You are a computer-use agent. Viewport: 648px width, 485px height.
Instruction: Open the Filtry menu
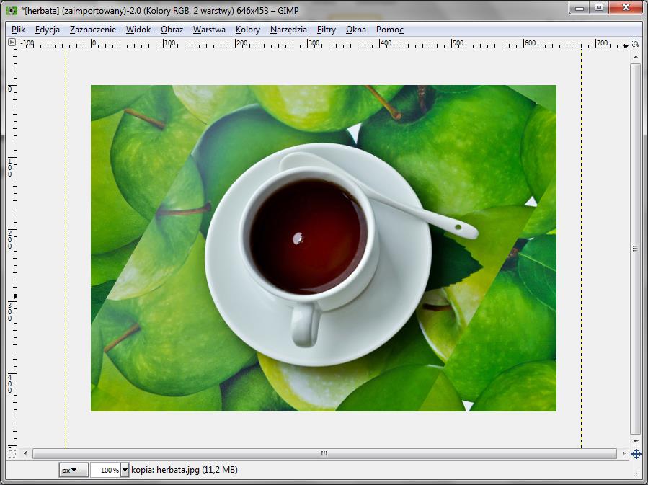[x=326, y=30]
